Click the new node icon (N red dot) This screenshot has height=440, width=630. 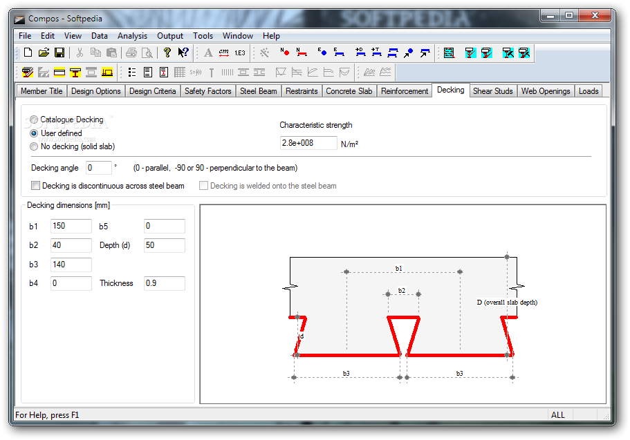point(285,52)
